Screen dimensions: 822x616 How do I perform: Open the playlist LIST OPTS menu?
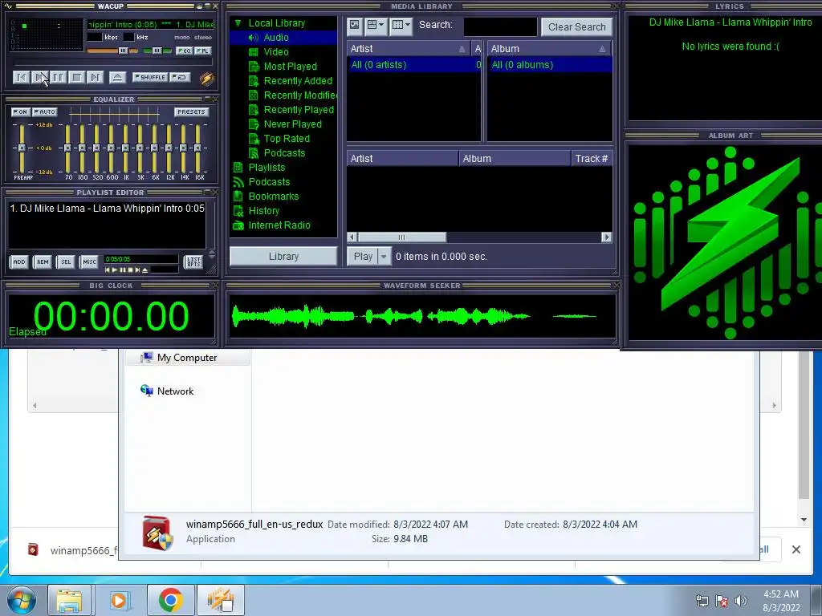(193, 262)
